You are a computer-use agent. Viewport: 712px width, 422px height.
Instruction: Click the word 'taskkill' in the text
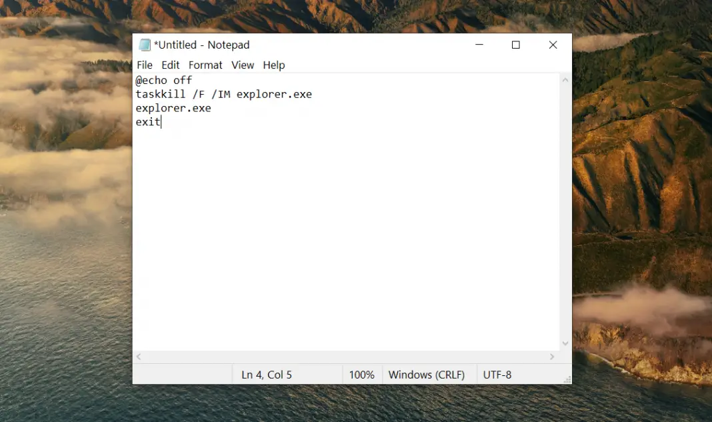[x=160, y=94]
